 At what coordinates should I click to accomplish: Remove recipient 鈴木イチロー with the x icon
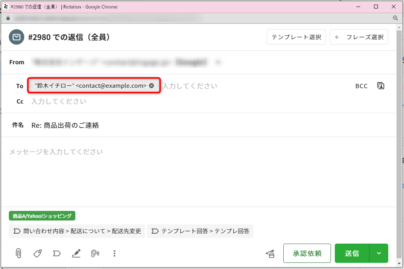pos(151,86)
